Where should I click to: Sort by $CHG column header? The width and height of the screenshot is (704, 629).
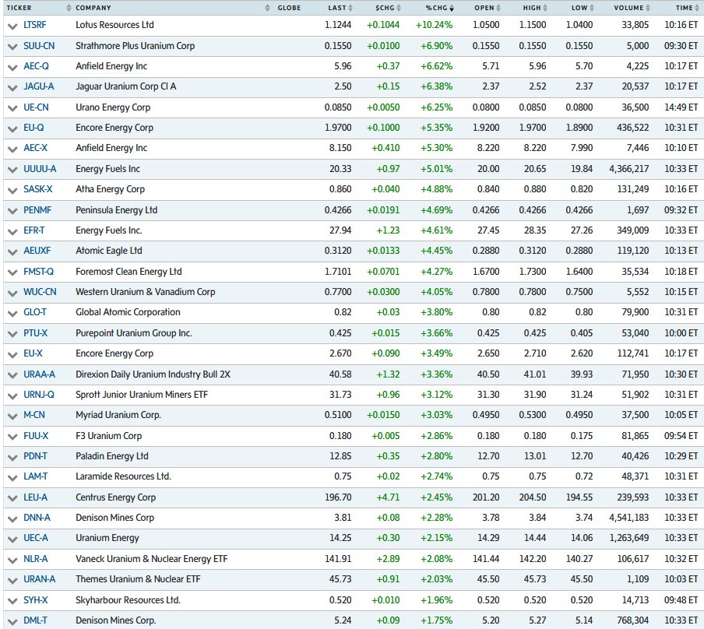388,8
